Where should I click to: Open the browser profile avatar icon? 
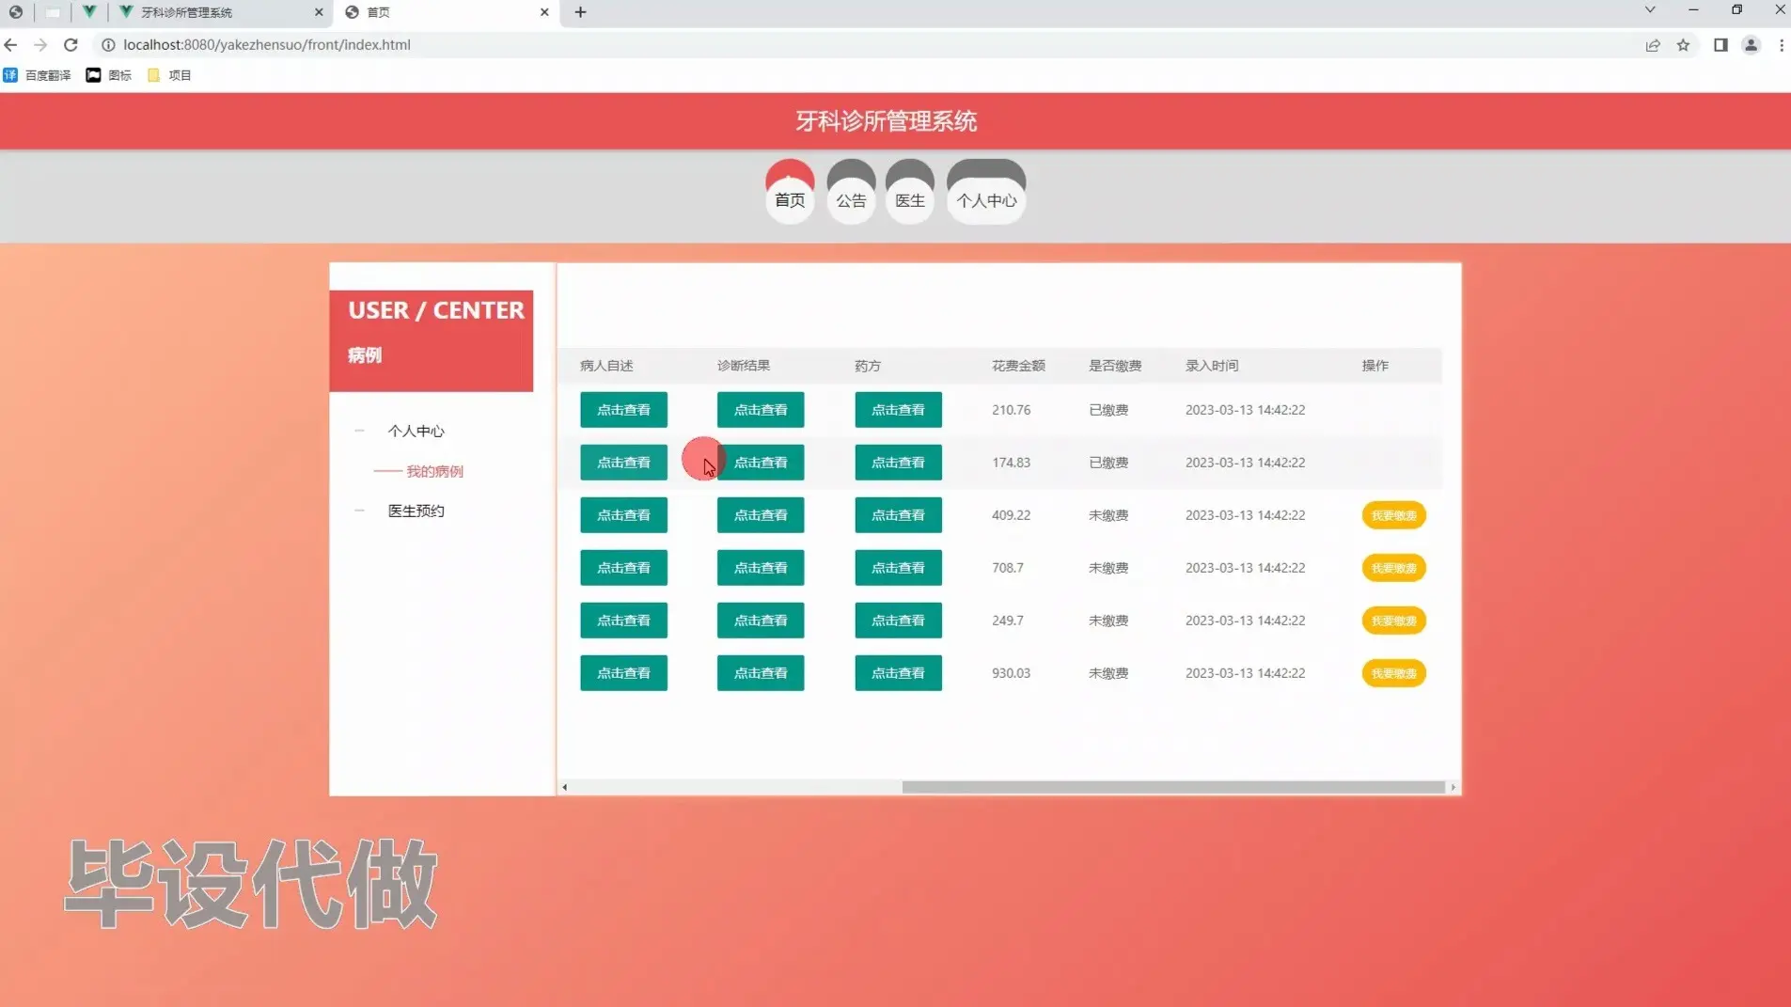pos(1750,44)
